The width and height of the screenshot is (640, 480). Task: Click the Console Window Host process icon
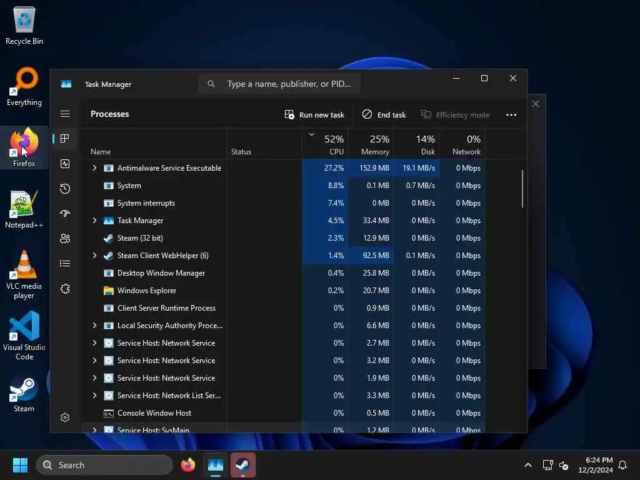[x=109, y=414]
